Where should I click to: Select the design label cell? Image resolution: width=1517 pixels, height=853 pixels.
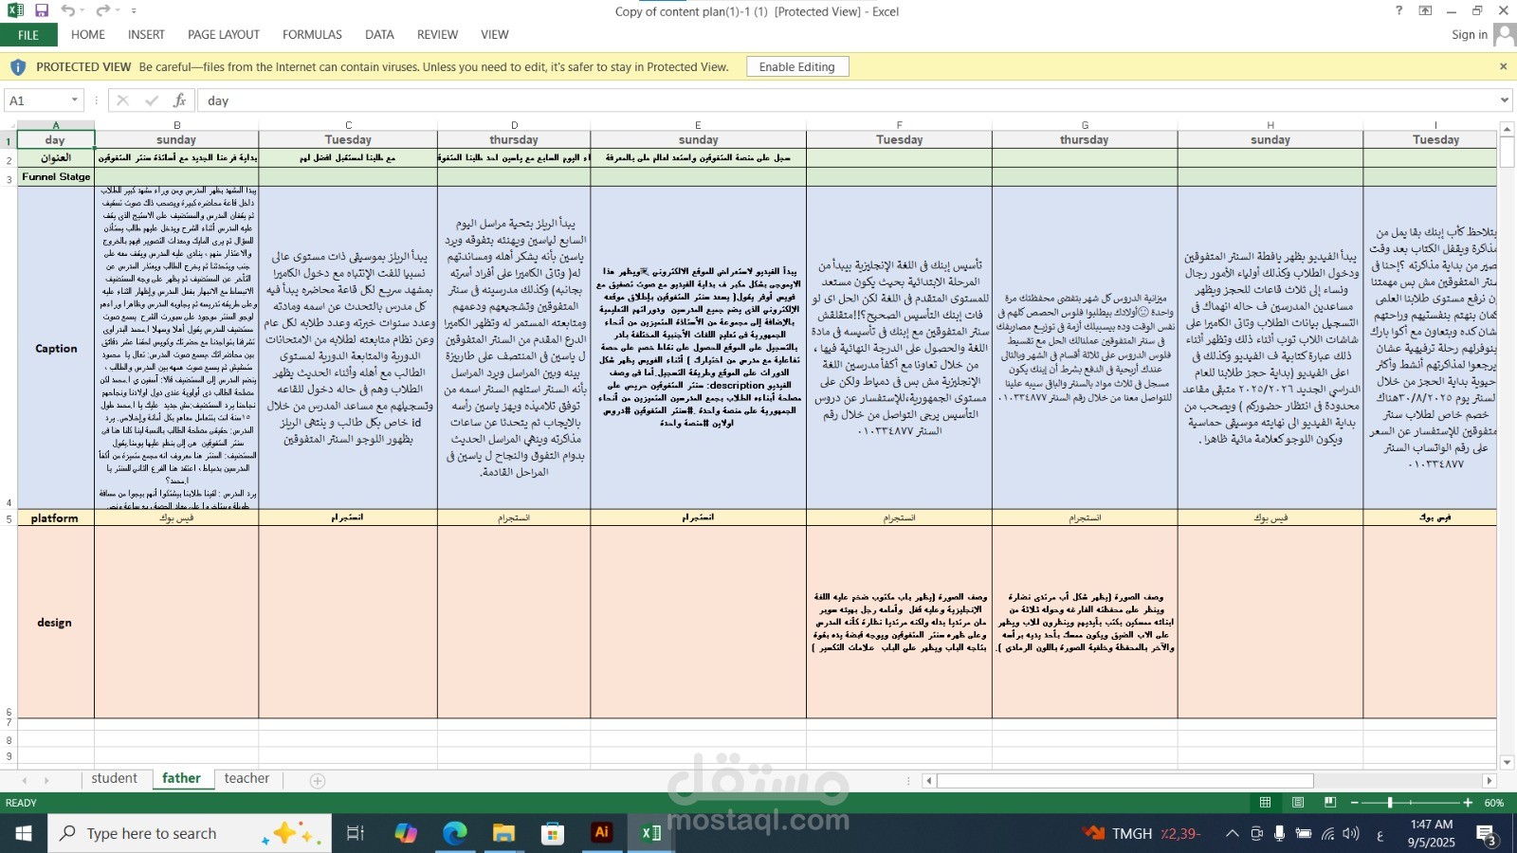point(56,623)
